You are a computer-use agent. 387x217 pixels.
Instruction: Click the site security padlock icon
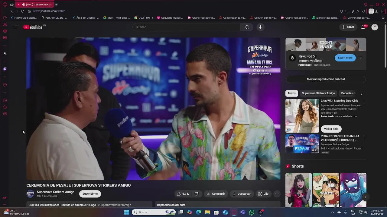pyautogui.click(x=29, y=11)
